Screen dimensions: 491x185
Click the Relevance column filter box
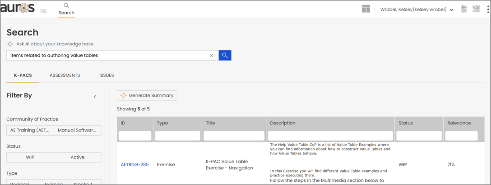[462, 136]
